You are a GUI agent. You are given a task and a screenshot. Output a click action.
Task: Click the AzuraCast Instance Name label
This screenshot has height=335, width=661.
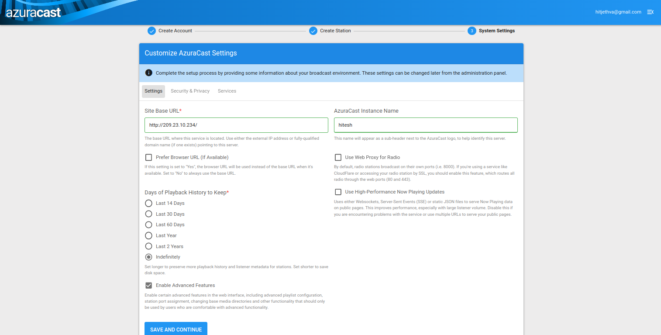pyautogui.click(x=366, y=111)
